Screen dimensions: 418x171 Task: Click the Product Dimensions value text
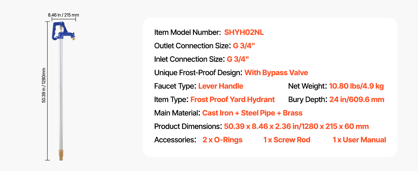[x=296, y=126]
